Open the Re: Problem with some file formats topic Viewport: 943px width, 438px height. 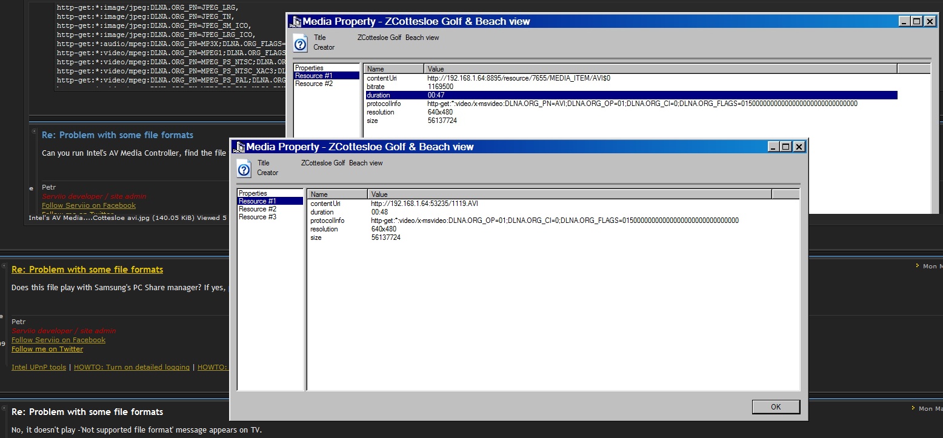[x=87, y=270]
